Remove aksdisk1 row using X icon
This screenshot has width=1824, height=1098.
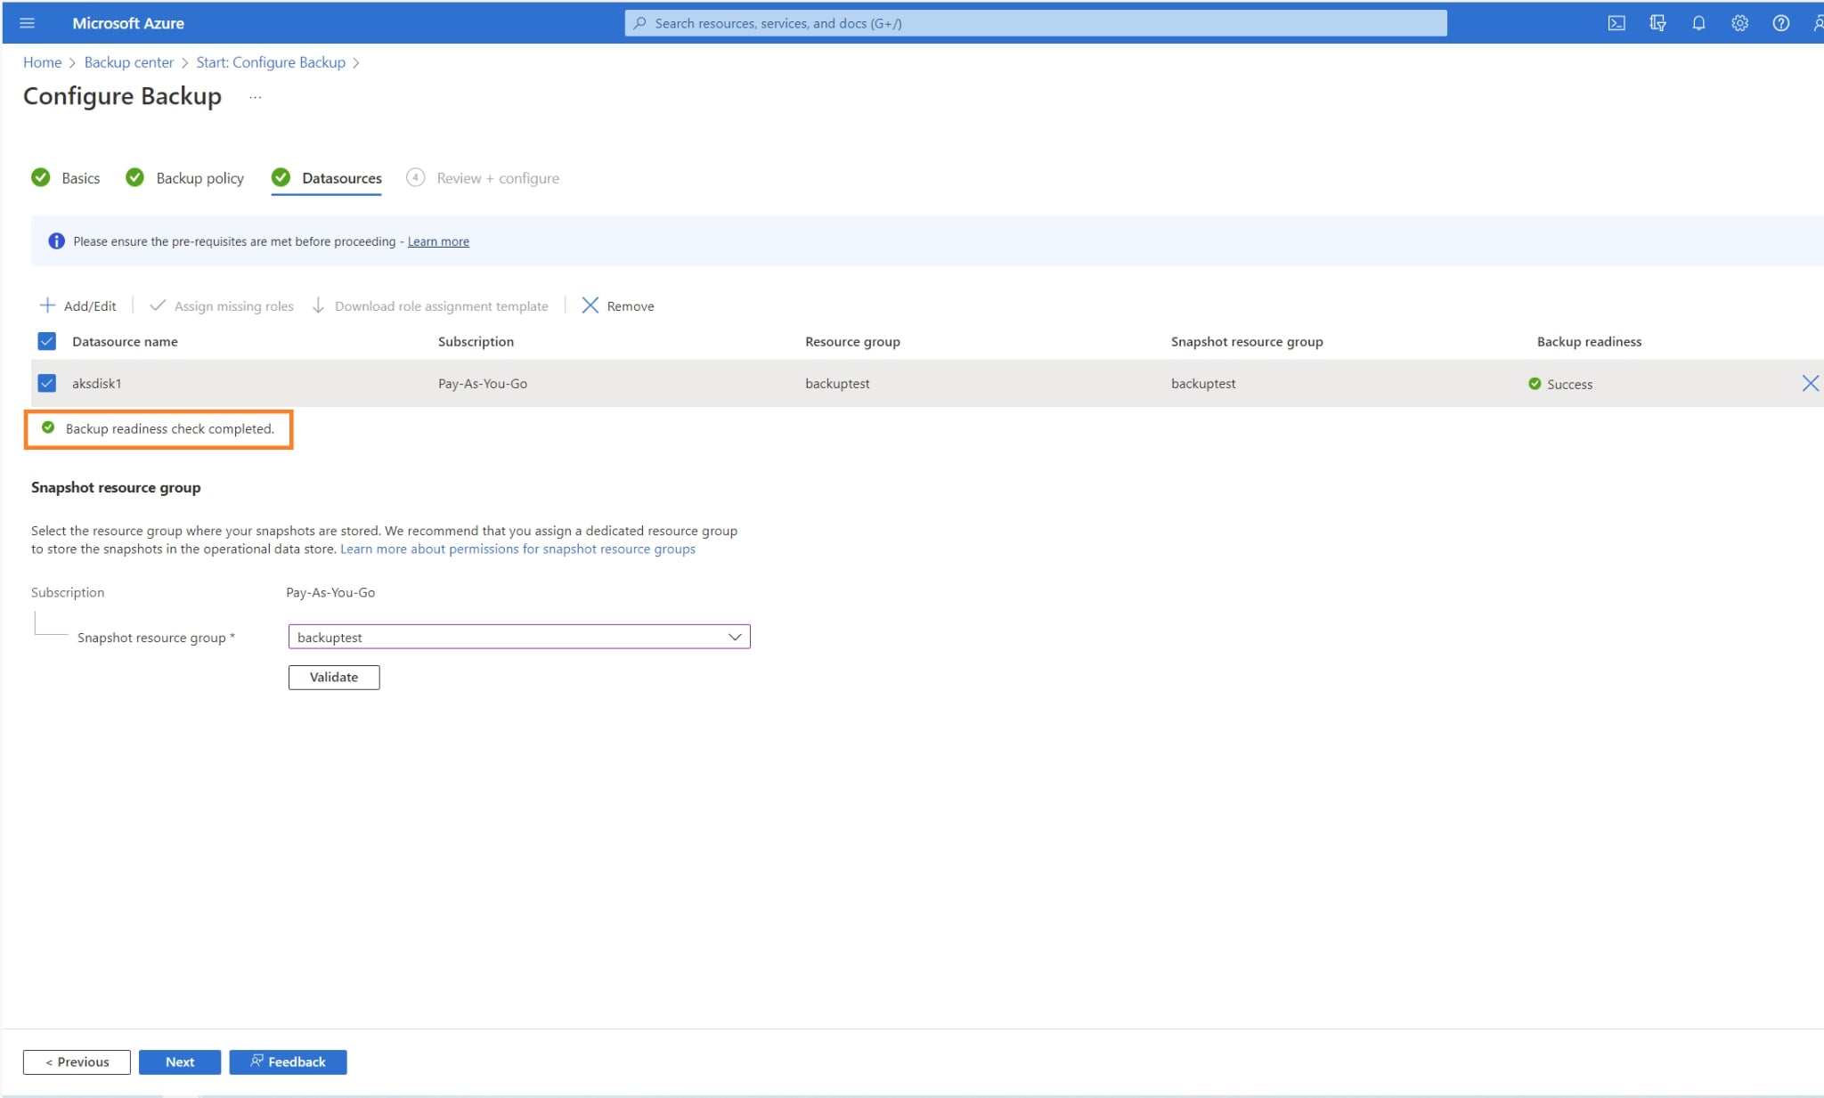pos(1810,383)
